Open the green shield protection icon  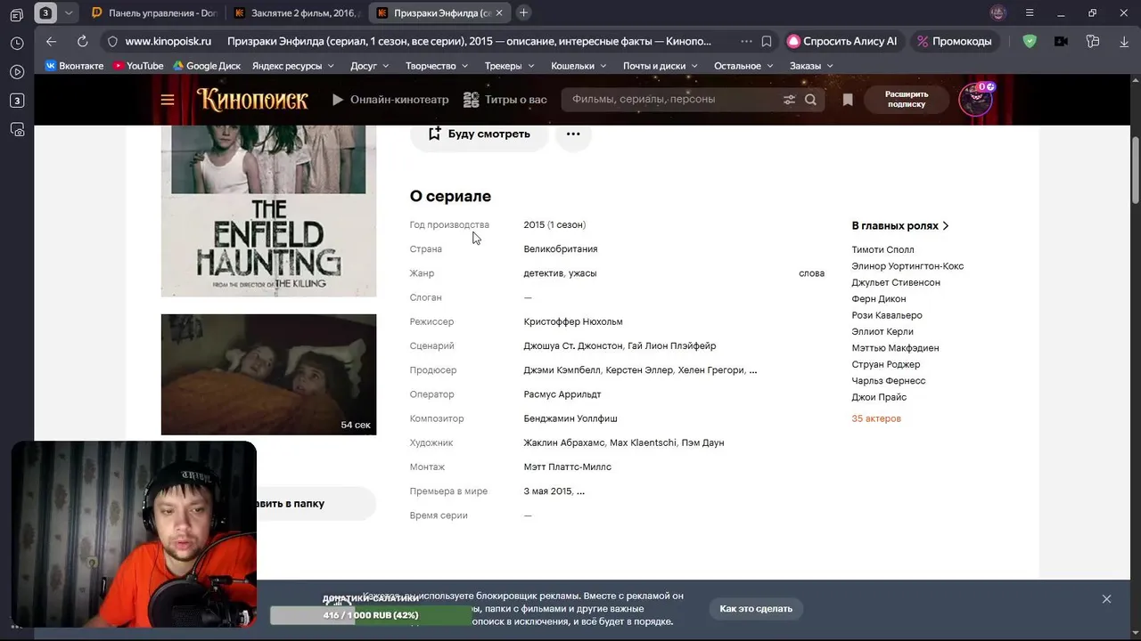[1030, 41]
